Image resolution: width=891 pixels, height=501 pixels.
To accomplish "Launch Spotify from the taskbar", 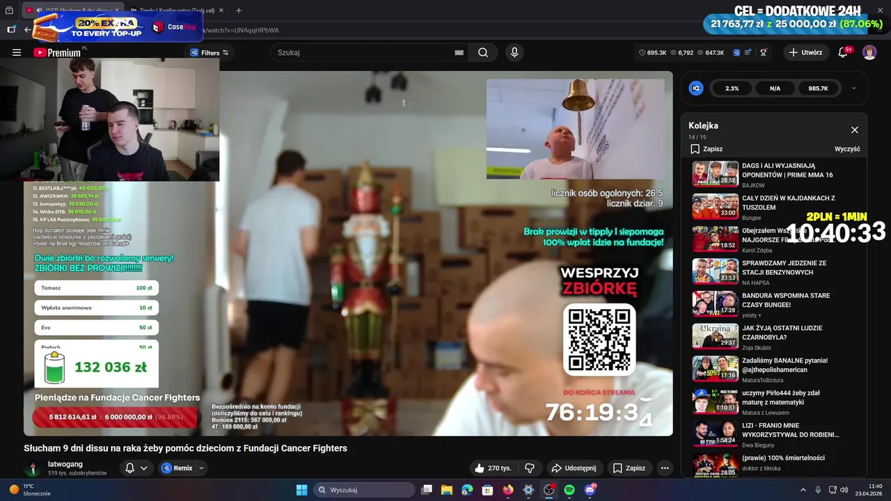I will pos(569,490).
